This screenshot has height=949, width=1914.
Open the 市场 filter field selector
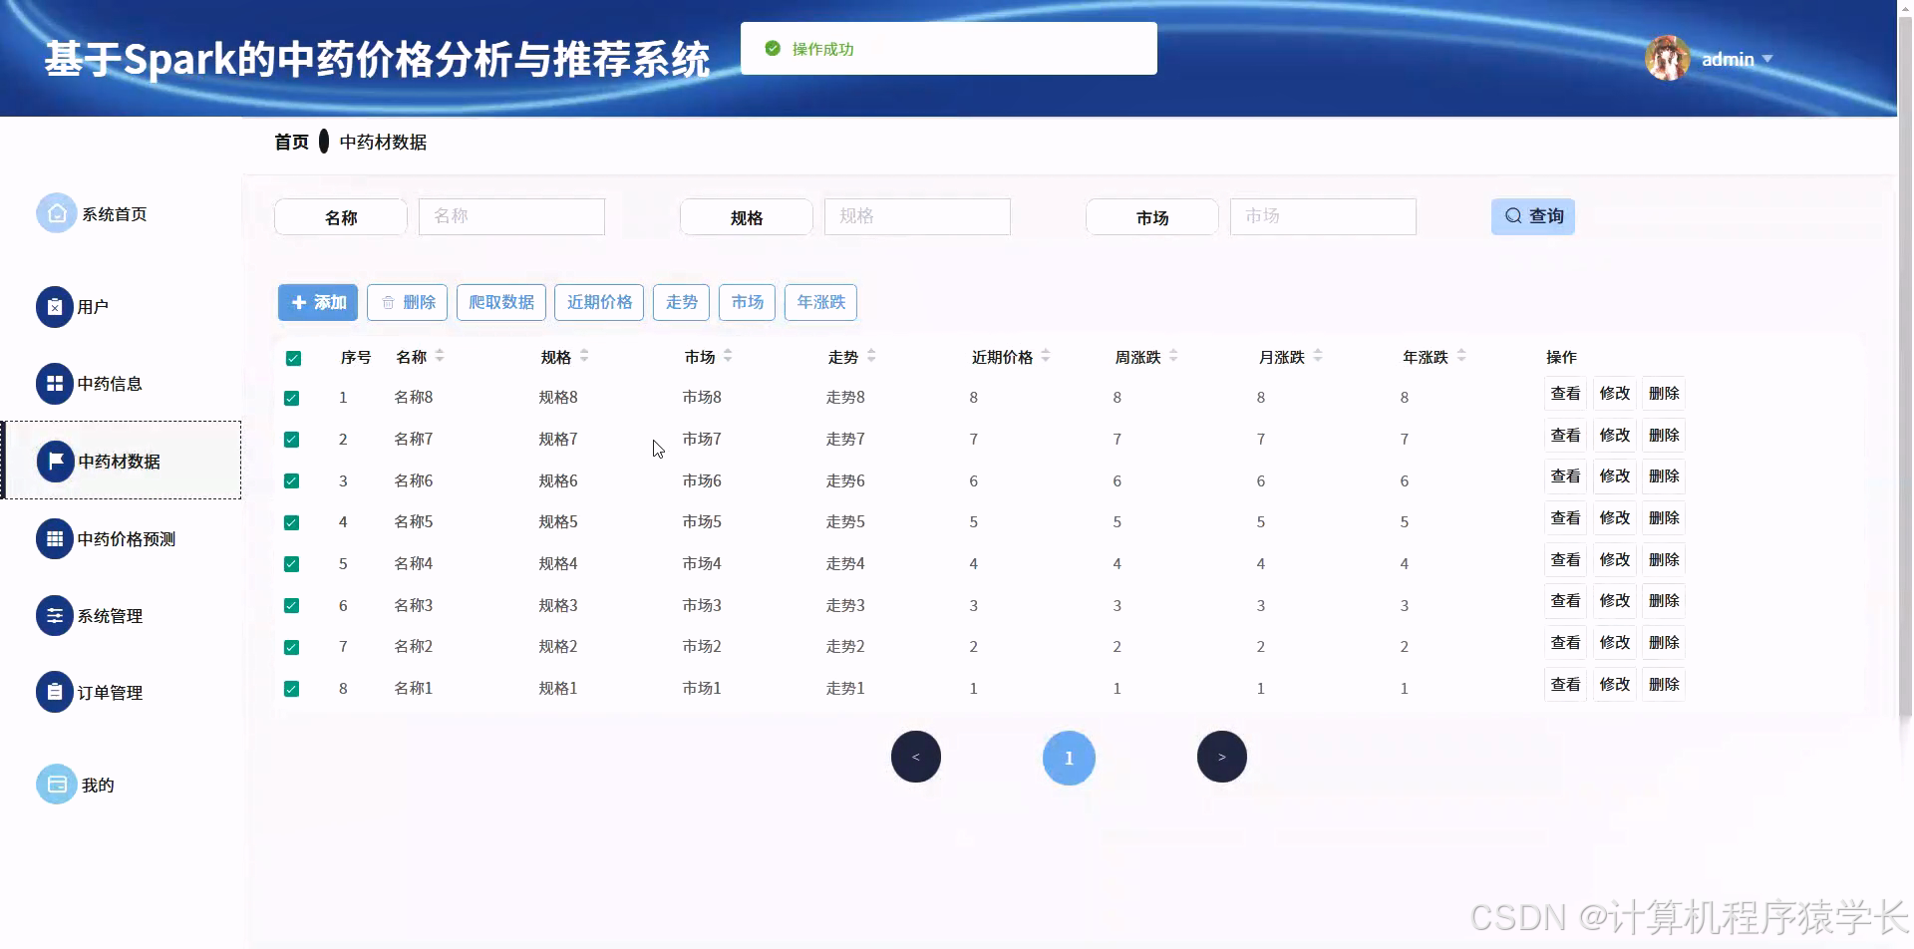(x=1151, y=216)
